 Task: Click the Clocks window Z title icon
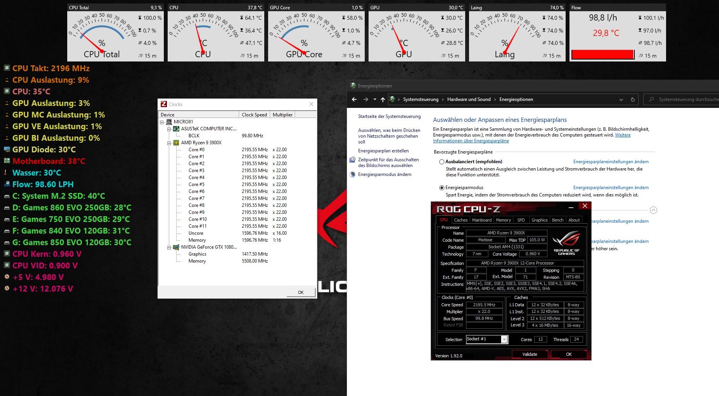164,104
